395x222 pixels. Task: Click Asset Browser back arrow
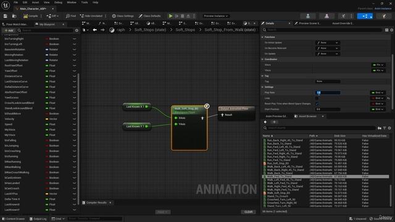[265, 122]
